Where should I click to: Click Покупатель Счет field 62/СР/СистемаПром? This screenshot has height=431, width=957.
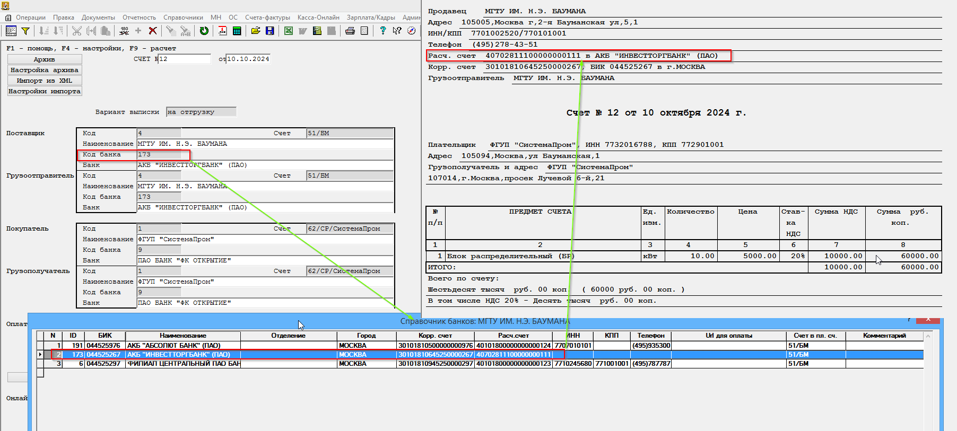coord(350,228)
